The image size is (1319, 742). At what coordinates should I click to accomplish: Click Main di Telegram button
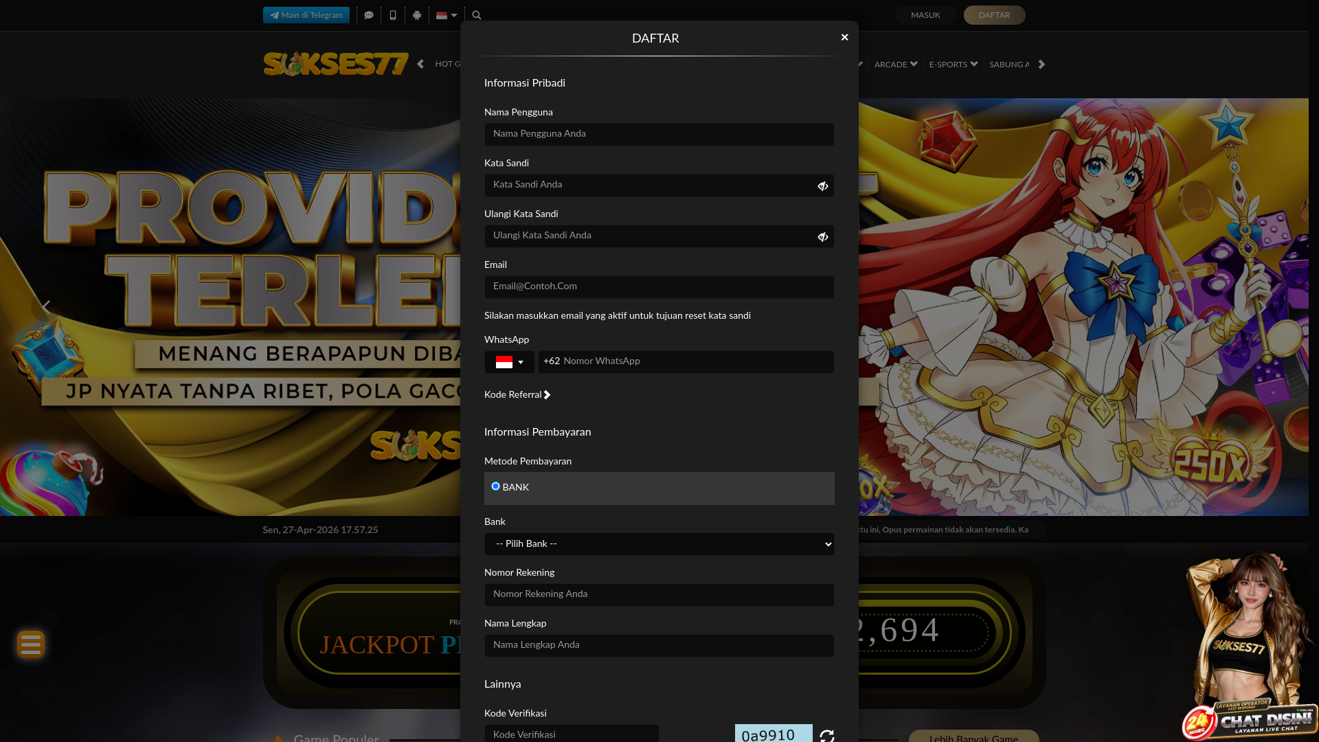tap(306, 15)
